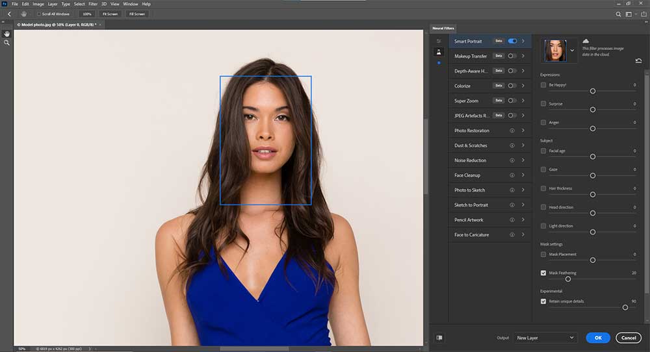
Task: Open the File menu
Action: (x=14, y=4)
